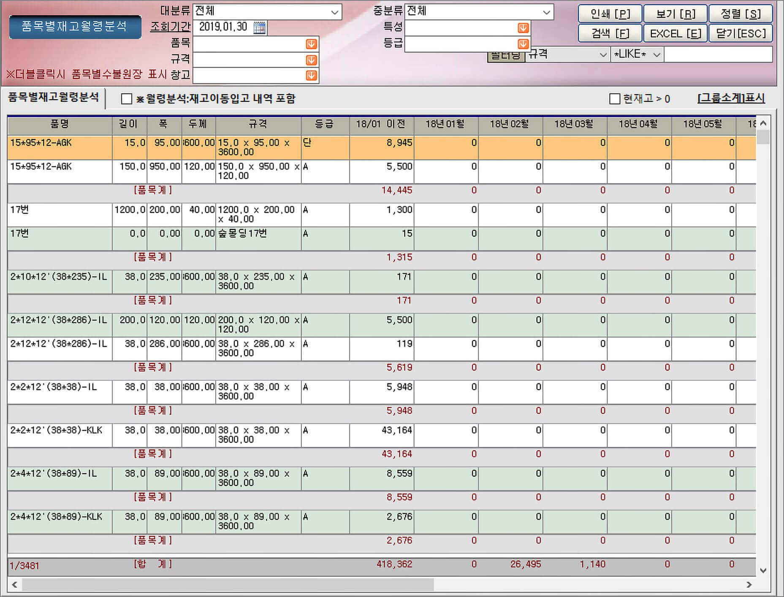This screenshot has width=784, height=597.
Task: Click the horizontal scrollbar thumb
Action: 228,585
